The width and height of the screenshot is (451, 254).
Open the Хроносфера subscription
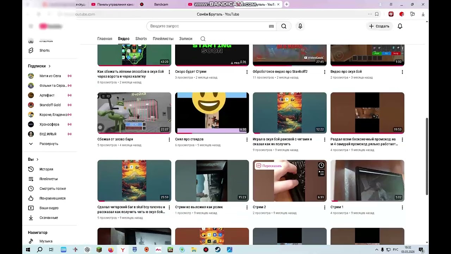tap(49, 125)
